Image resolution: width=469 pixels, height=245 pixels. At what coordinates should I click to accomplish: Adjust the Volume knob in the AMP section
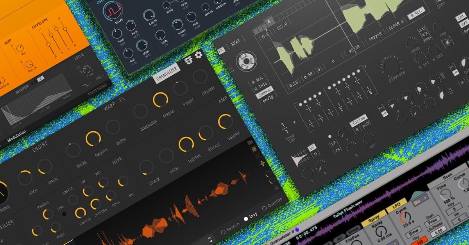(x=225, y=121)
